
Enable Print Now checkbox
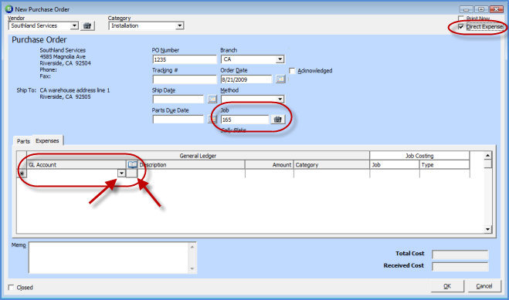click(461, 19)
